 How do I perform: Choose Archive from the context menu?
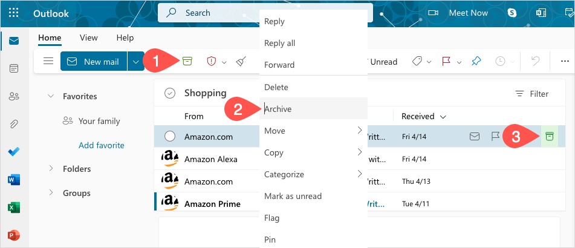279,109
